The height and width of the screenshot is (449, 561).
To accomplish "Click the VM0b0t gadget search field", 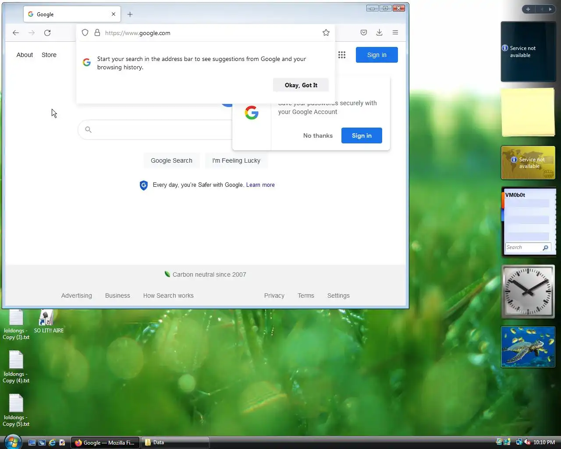I will 523,248.
